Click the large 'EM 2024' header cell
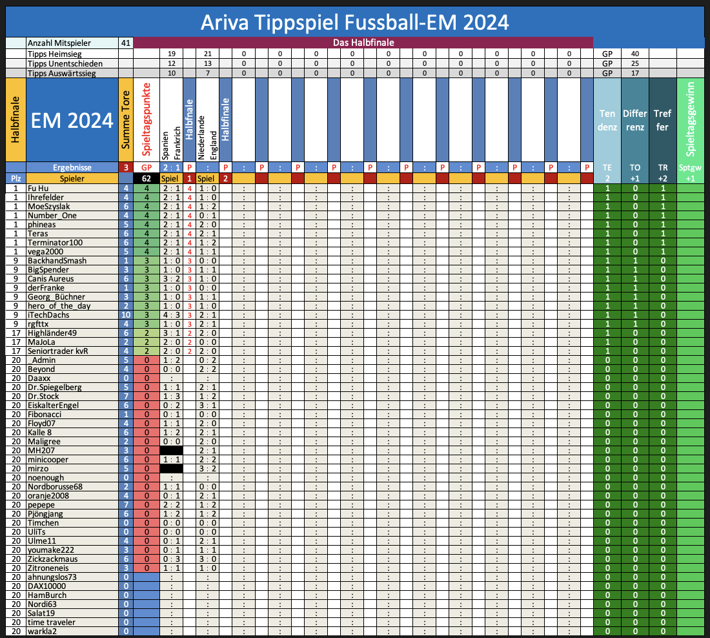710x638 pixels. click(x=72, y=120)
